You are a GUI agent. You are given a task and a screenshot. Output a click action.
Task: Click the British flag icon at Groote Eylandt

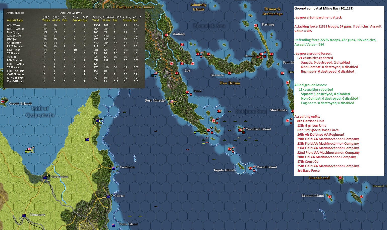pos(3,101)
